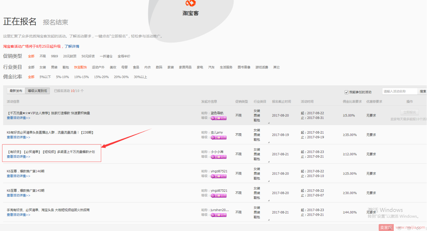Focus 请输入活动名称 search field

point(400,91)
